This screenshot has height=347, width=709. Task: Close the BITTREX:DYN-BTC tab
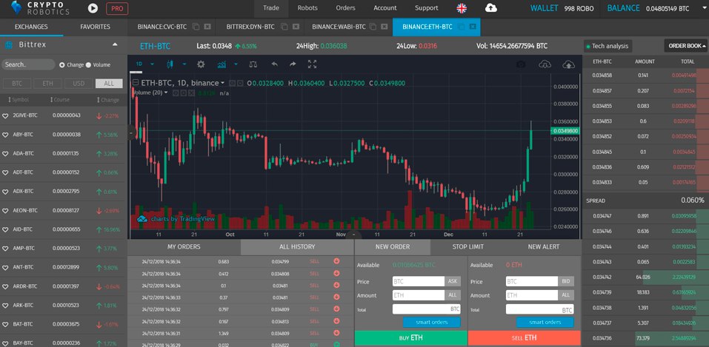coord(295,27)
